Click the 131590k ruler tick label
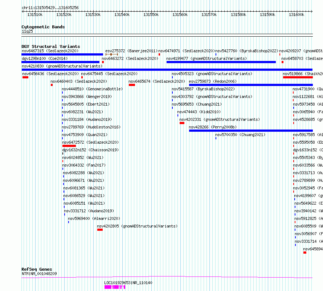This screenshot has height=291, width=323. point(267,15)
